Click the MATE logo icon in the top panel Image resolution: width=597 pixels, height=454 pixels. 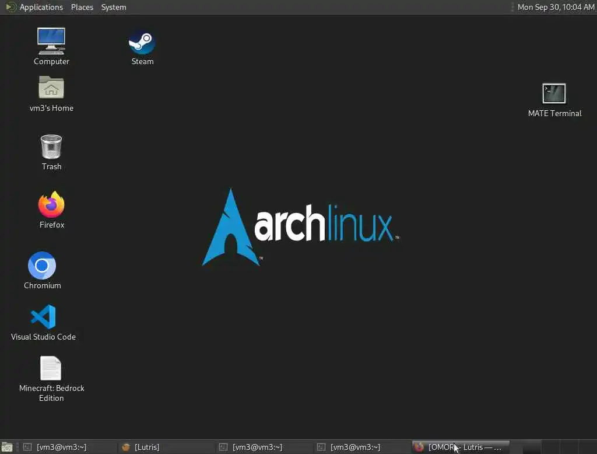[10, 7]
